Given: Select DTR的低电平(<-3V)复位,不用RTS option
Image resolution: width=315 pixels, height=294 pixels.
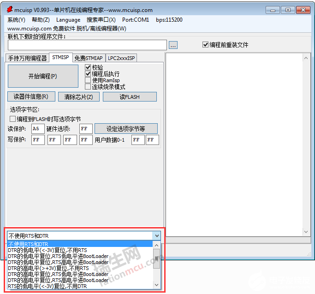Looking at the screenshot, I should (x=80, y=250).
